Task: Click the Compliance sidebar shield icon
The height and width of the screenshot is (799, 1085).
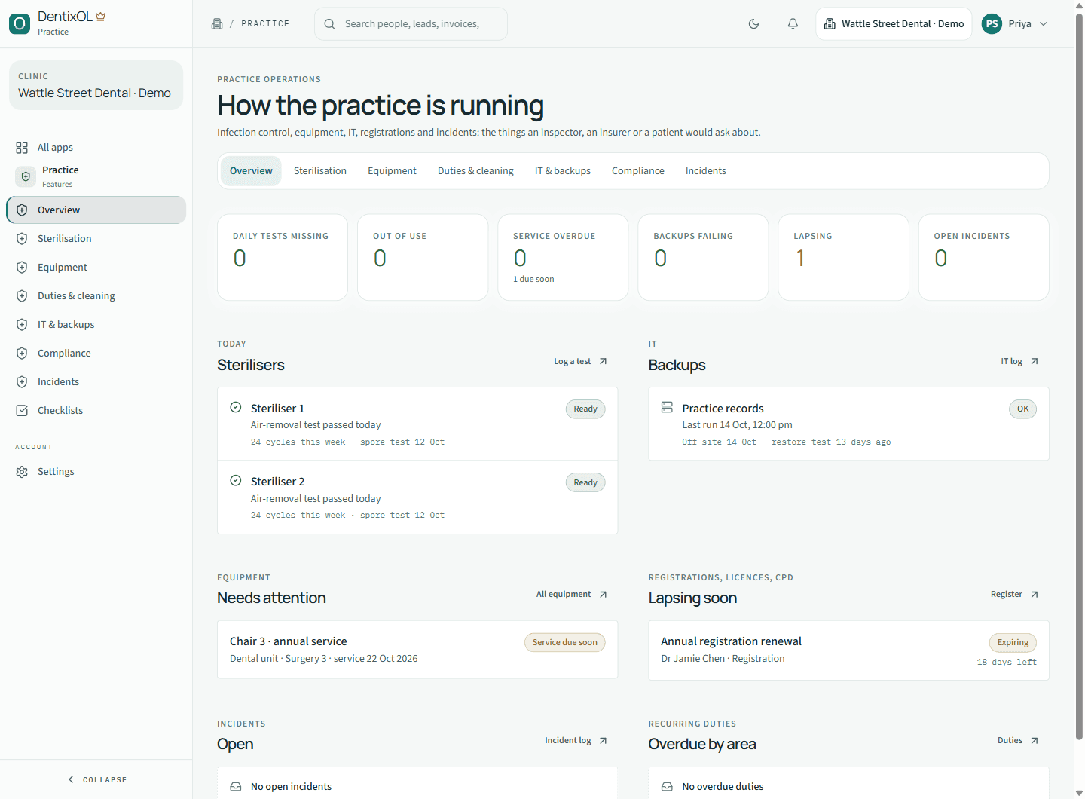Action: point(22,354)
